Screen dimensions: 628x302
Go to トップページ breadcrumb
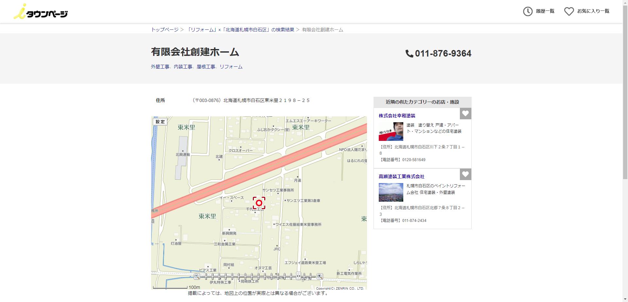coord(165,30)
